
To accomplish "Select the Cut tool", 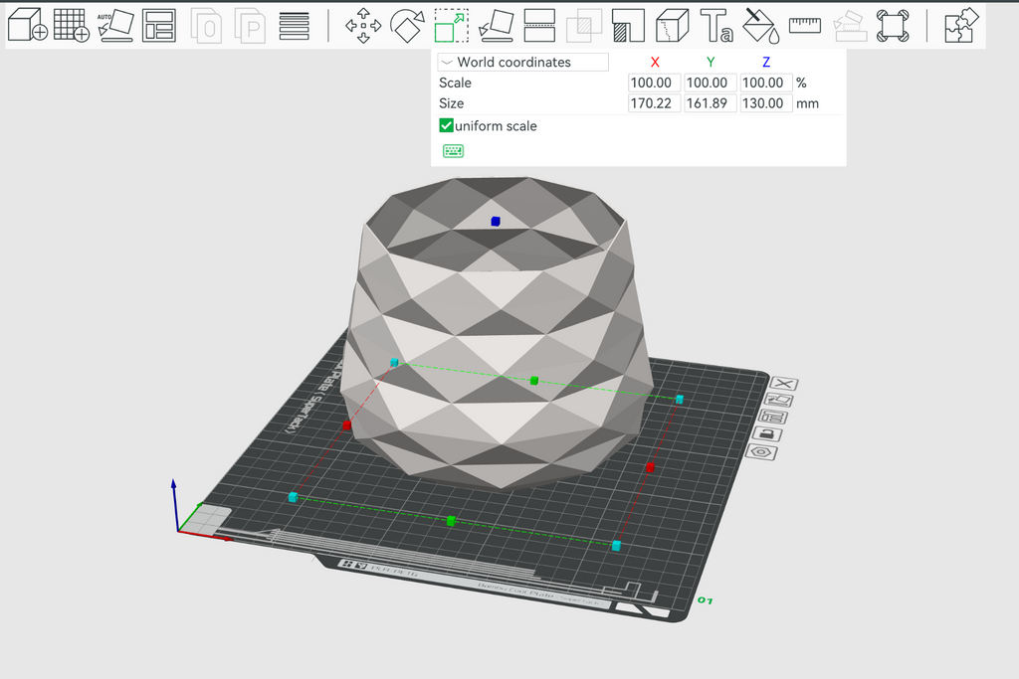I will pyautogui.click(x=539, y=26).
